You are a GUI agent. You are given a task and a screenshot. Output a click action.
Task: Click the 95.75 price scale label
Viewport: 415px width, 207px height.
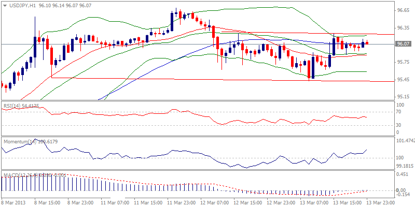(403, 62)
